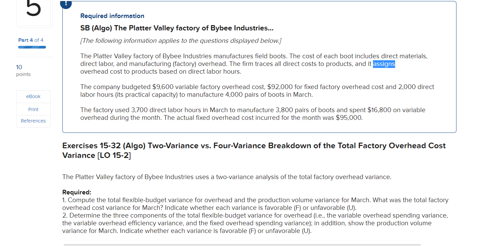The width and height of the screenshot is (488, 246).
Task: Click the italic bracketed instruction line
Action: coord(180,40)
